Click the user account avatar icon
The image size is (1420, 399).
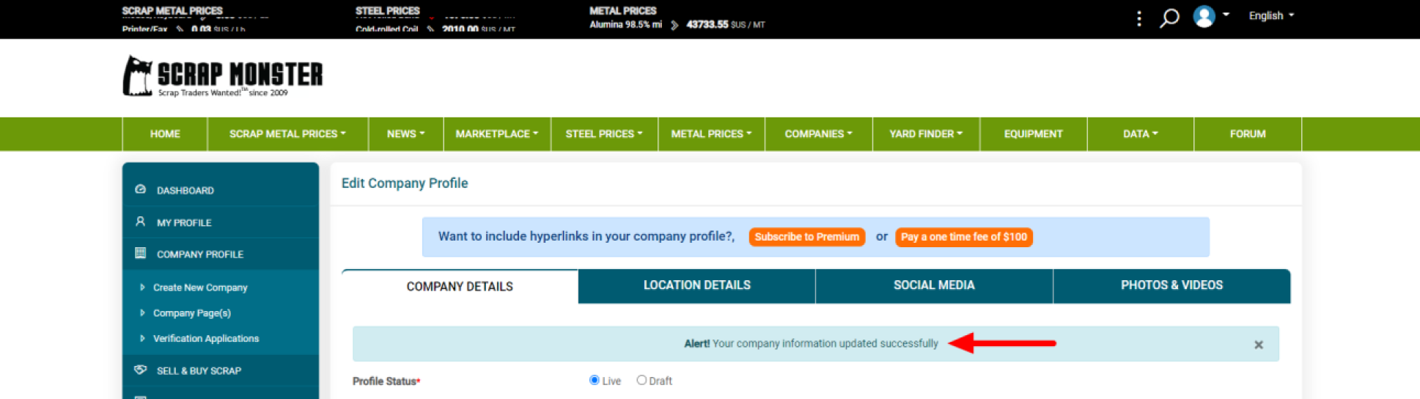1204,16
